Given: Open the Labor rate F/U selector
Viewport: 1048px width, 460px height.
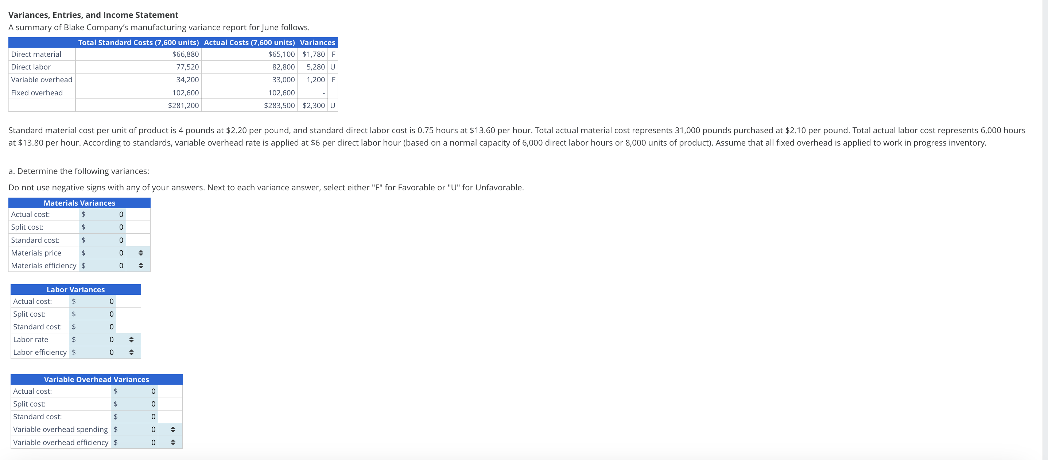Looking at the screenshot, I should point(131,340).
